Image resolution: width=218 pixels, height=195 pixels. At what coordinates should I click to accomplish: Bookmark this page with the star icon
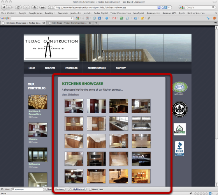[163, 7]
